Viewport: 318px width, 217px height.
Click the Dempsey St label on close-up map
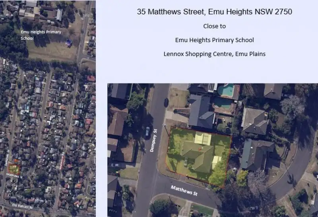pos(153,140)
